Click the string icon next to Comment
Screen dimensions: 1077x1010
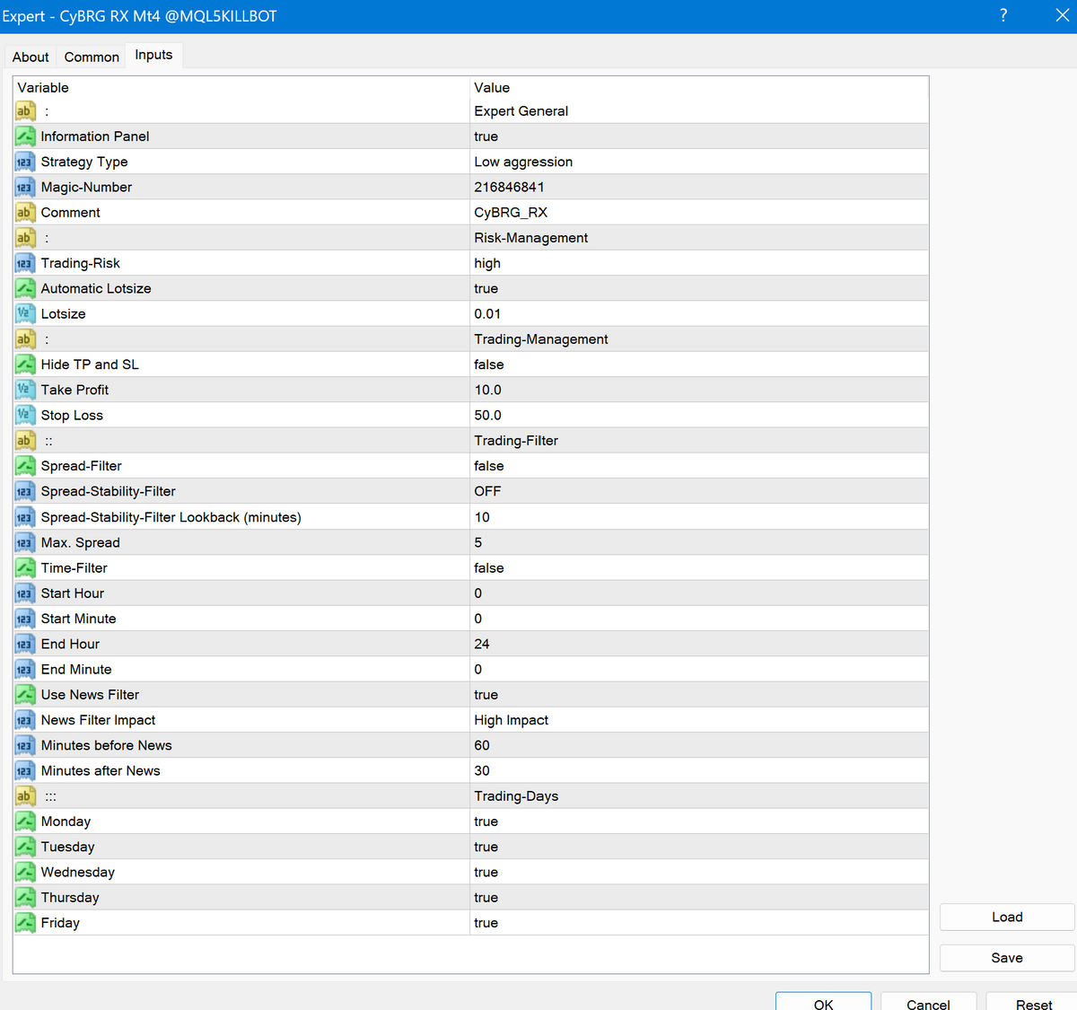[25, 213]
